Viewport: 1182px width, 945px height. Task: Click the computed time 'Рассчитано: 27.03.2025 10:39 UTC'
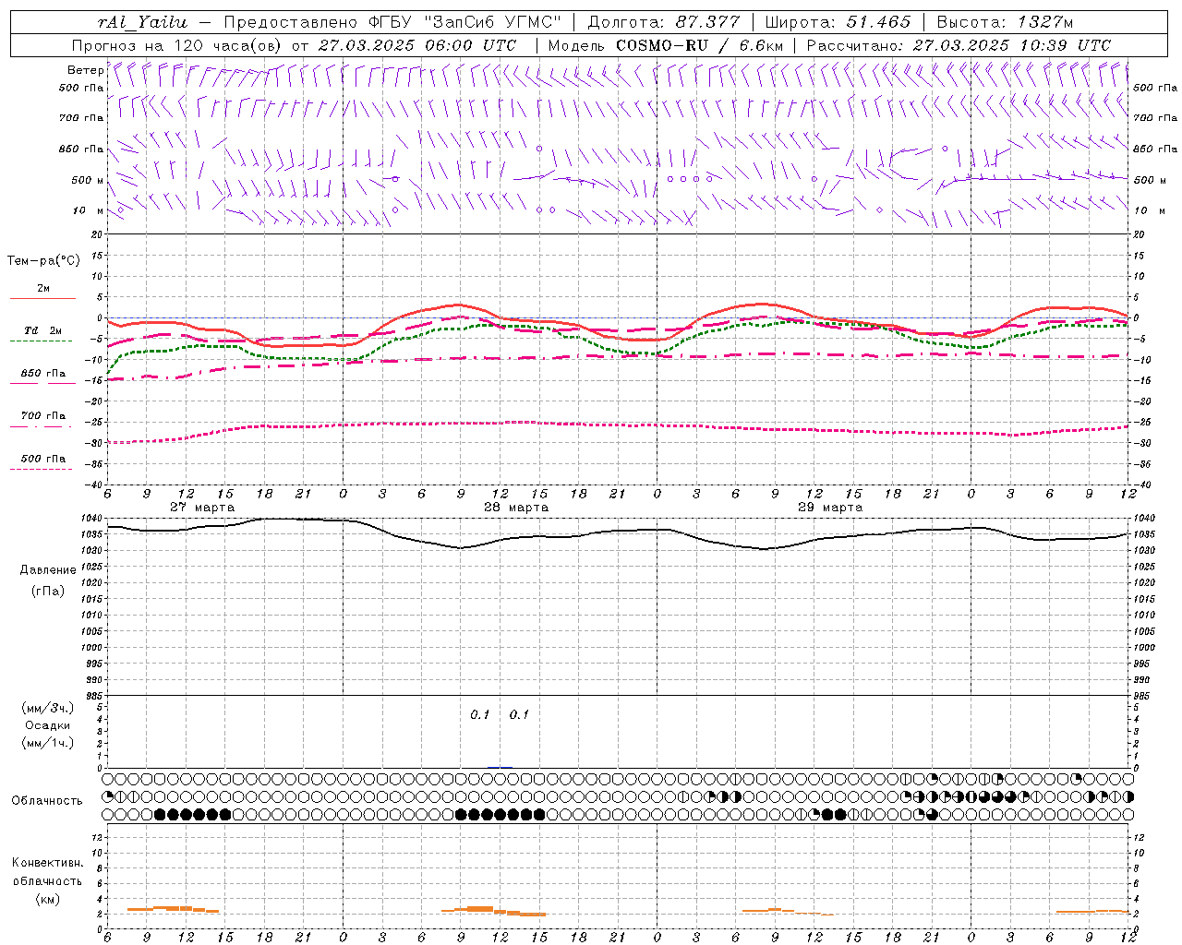pos(959,45)
